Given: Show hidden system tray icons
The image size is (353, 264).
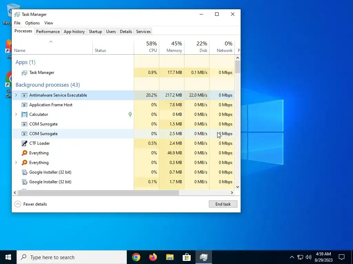Looking at the screenshot, I should coord(292,257).
